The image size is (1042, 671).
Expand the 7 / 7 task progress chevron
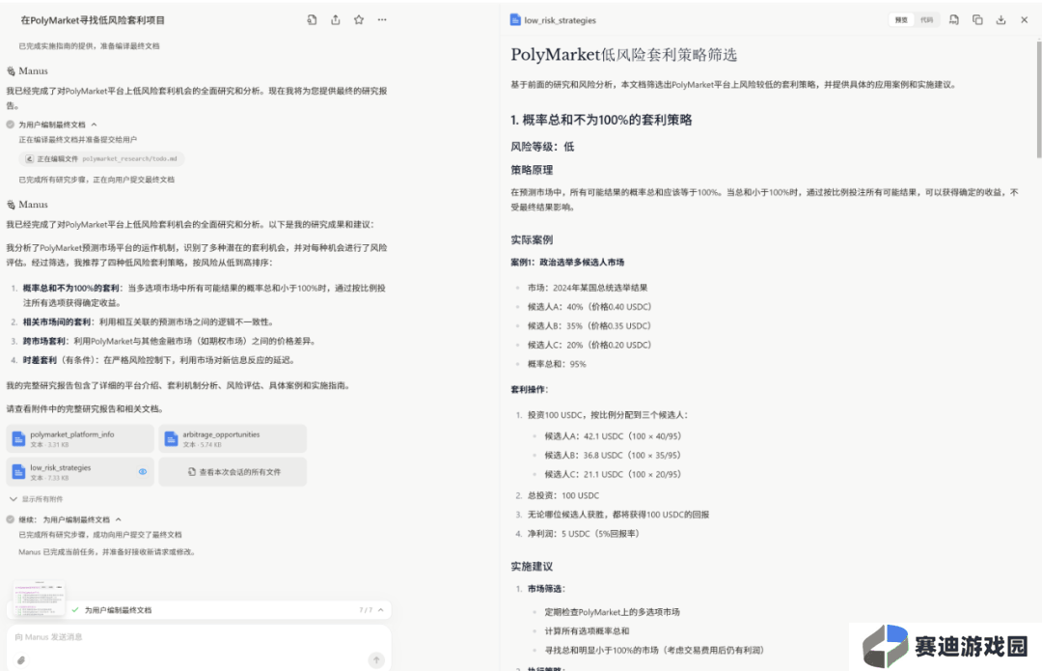[381, 610]
